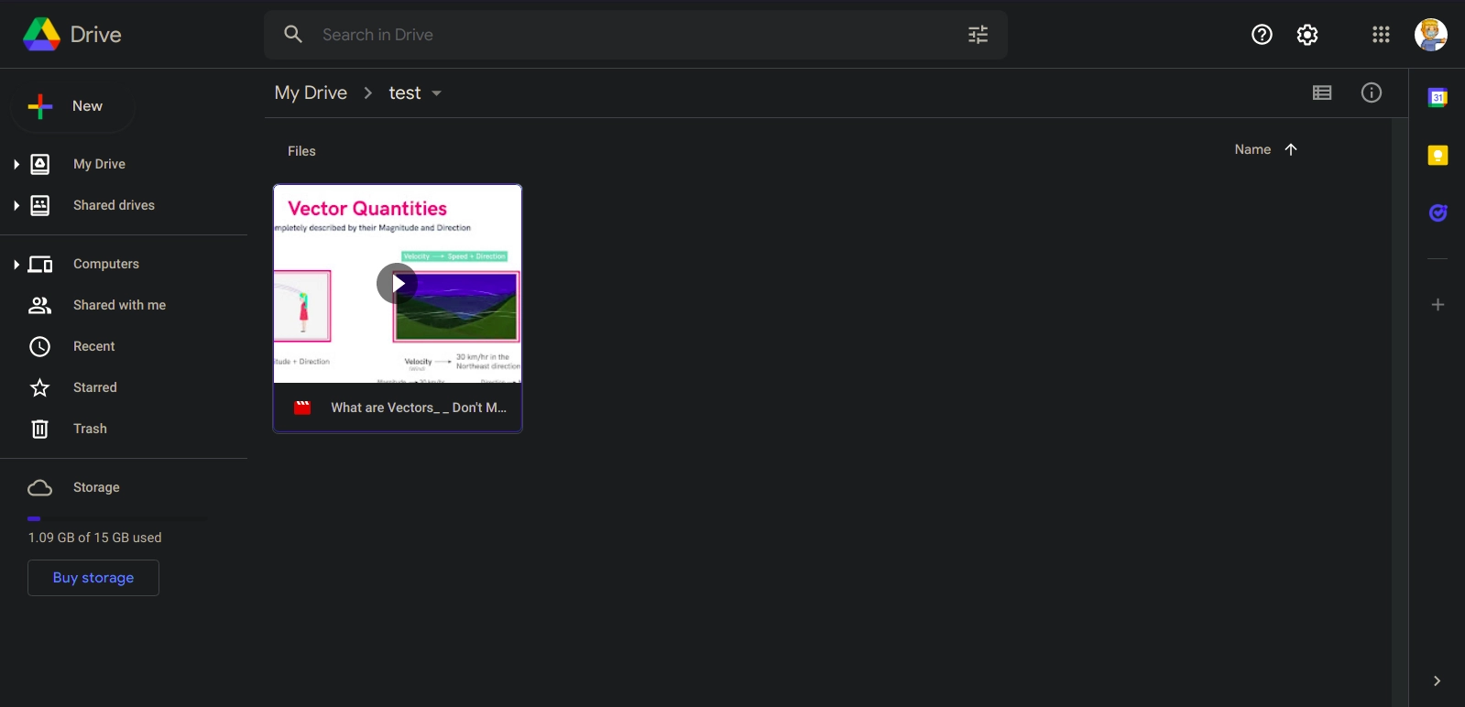The width and height of the screenshot is (1465, 707).
Task: Click the storage usage bar
Action: coord(118,518)
